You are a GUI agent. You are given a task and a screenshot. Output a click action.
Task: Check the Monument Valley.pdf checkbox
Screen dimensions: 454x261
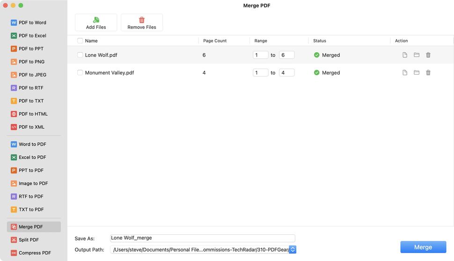(80, 73)
